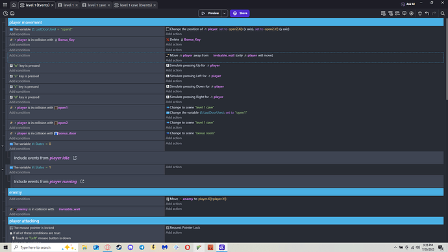The image size is (448, 252).
Task: Add a new event toolbar icon
Action: point(383,13)
